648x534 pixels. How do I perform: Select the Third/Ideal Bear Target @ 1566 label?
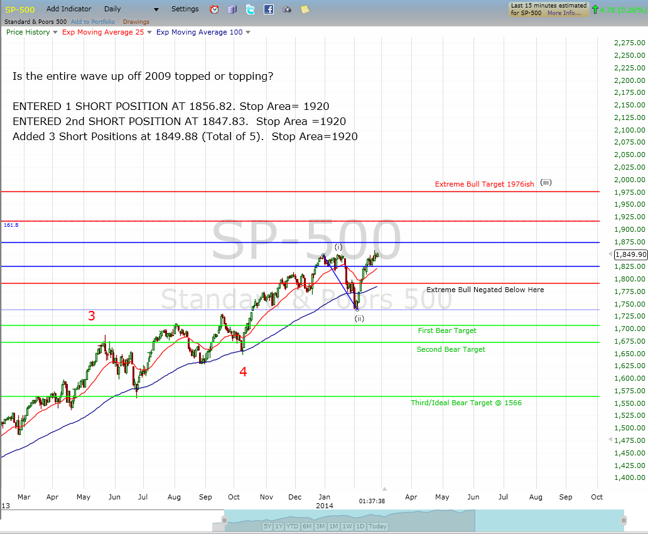coord(466,403)
